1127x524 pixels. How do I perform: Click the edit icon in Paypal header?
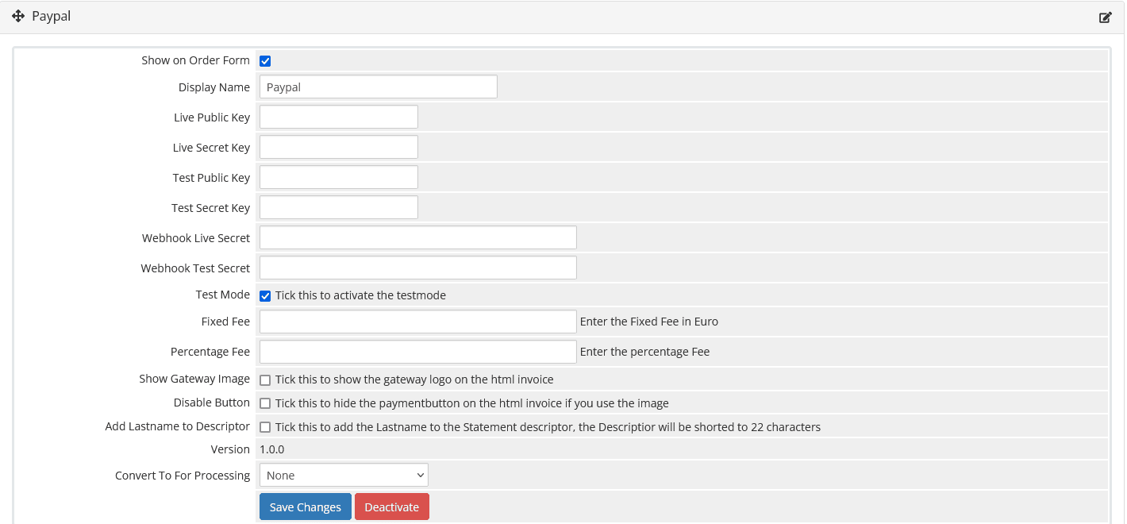[x=1105, y=17]
